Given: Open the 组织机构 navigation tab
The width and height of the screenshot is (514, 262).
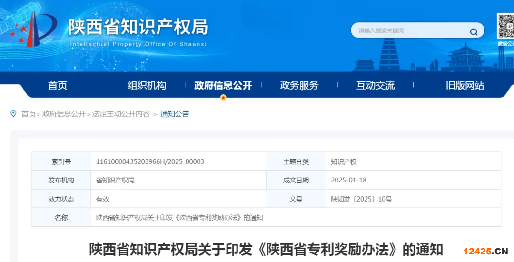Looking at the screenshot, I should tap(147, 85).
